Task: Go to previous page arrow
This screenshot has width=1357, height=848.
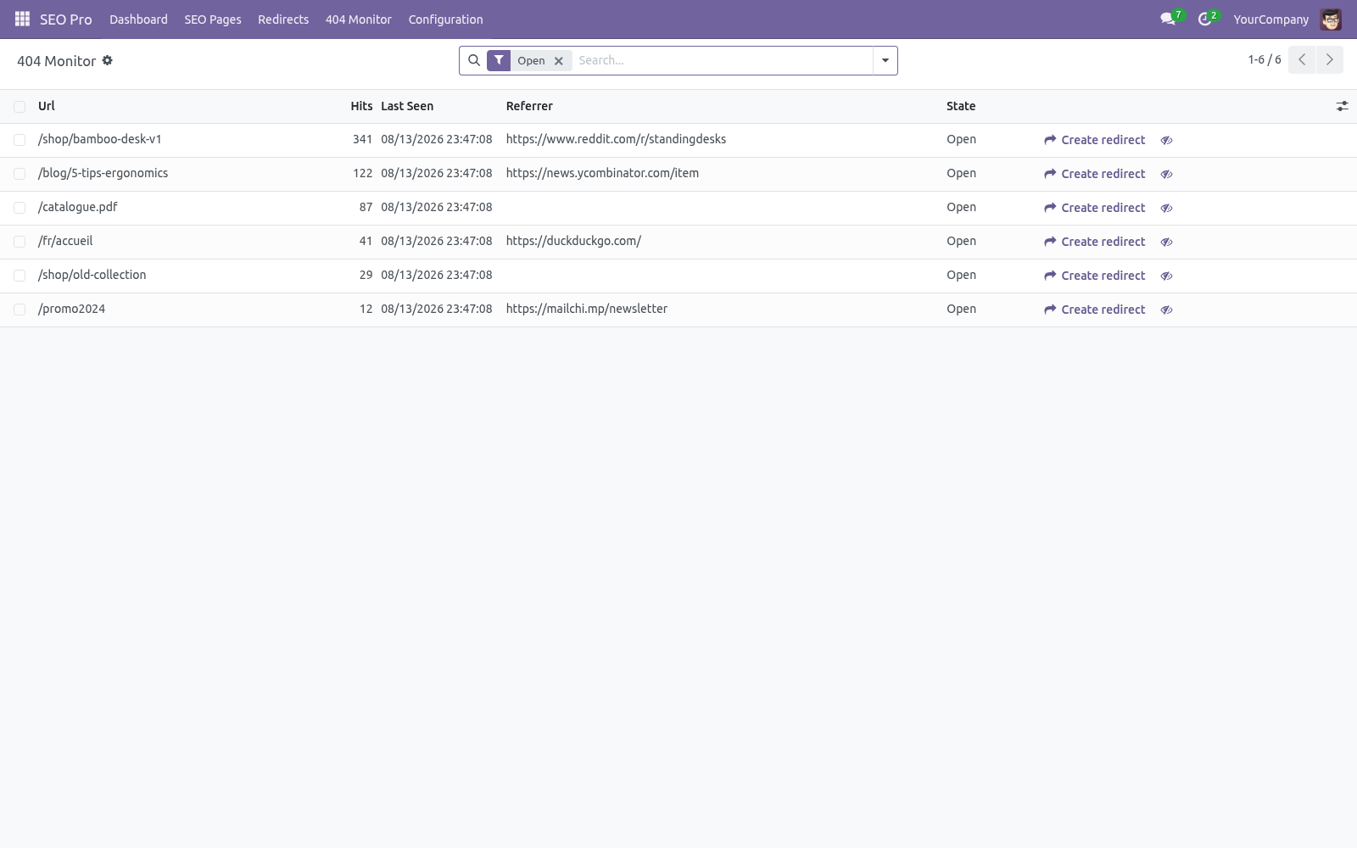Action: (x=1302, y=59)
